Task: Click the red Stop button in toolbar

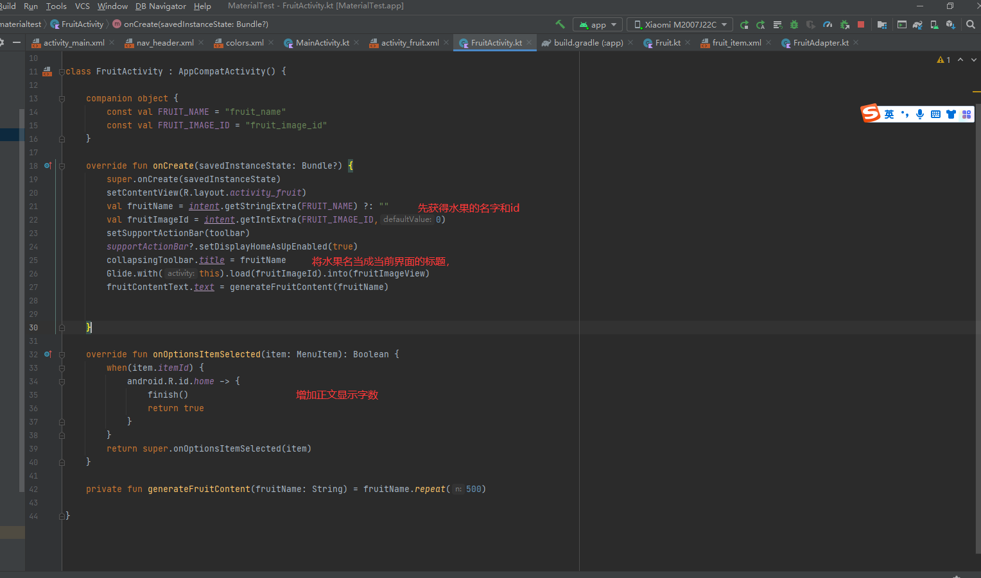Action: [x=861, y=24]
